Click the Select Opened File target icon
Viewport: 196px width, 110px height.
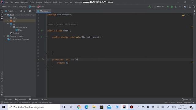(21, 11)
